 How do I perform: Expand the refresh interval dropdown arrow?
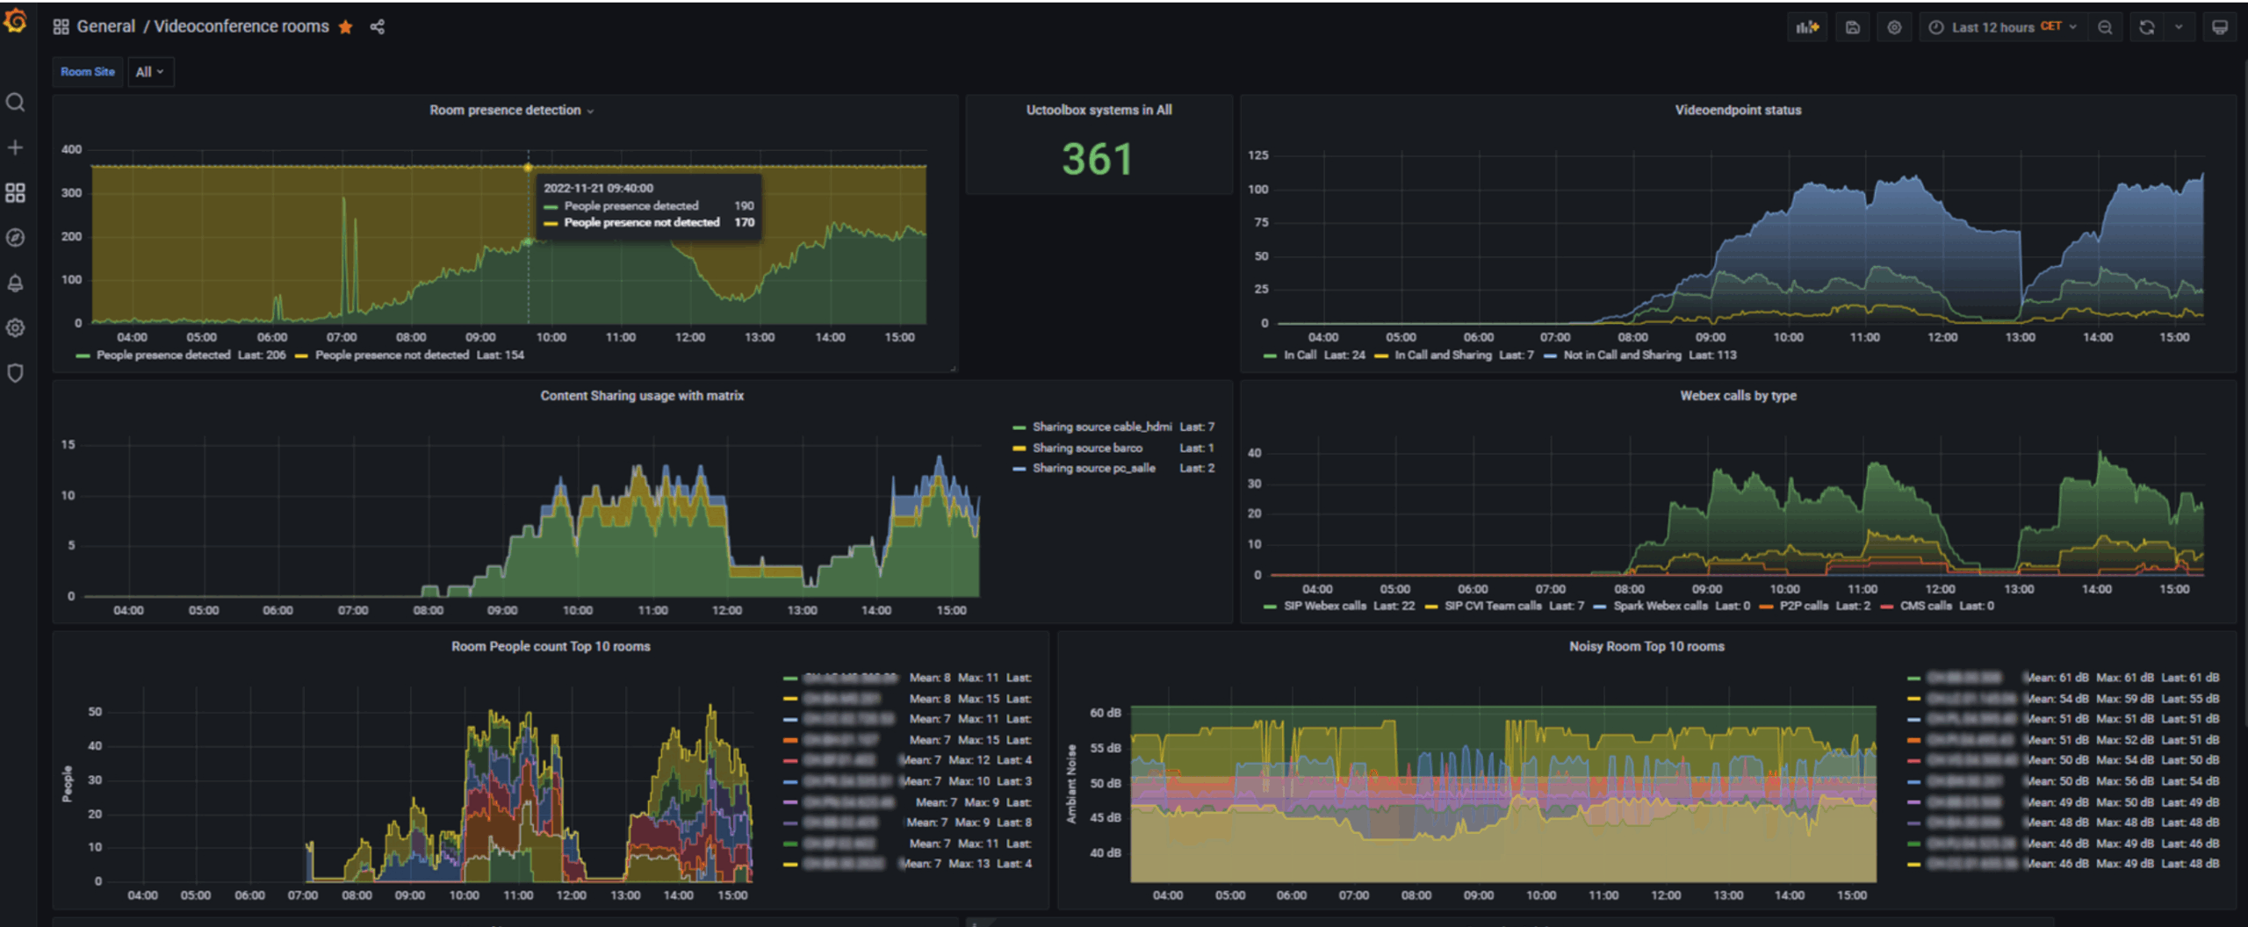pos(2179,27)
